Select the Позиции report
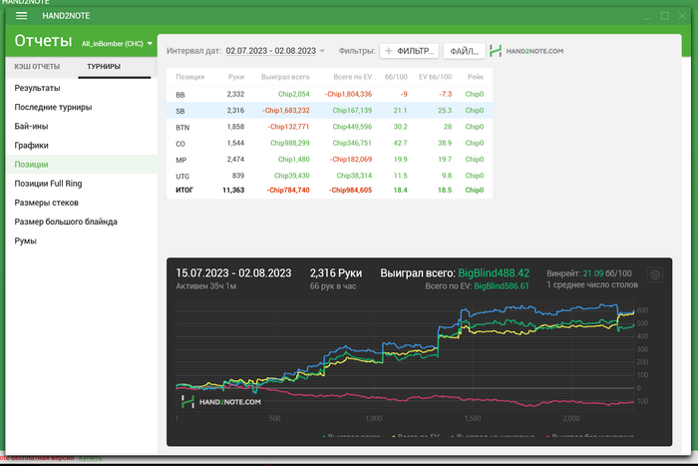 [x=82, y=165]
